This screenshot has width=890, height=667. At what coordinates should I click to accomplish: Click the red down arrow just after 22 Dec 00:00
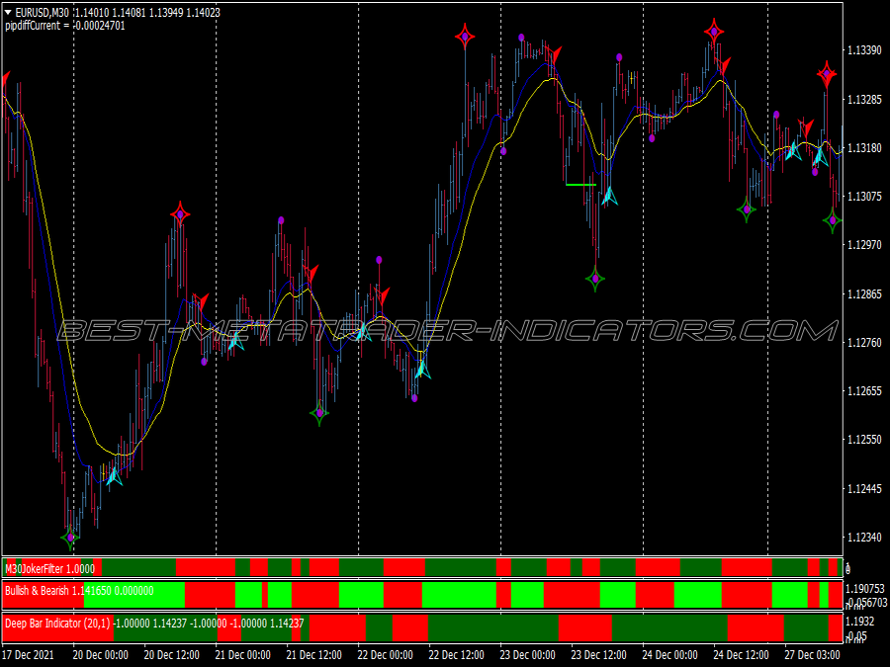click(x=383, y=296)
